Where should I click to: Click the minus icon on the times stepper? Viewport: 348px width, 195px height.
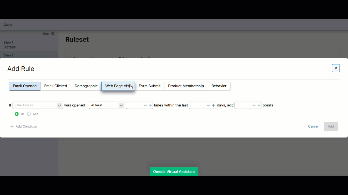pyautogui.click(x=145, y=105)
